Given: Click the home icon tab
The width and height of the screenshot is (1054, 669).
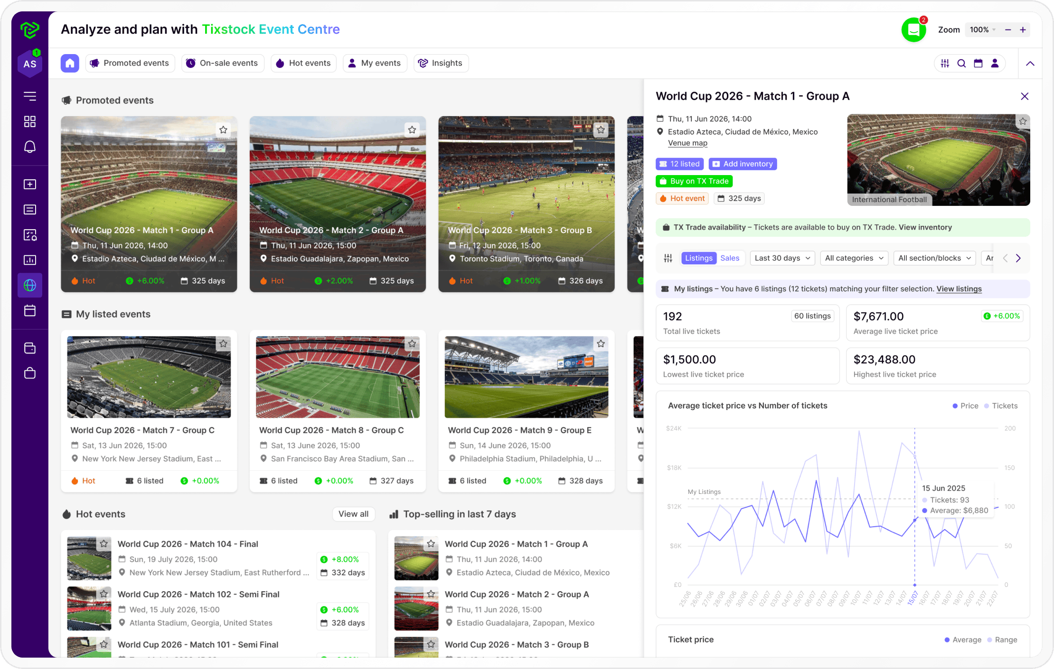Looking at the screenshot, I should coord(70,63).
